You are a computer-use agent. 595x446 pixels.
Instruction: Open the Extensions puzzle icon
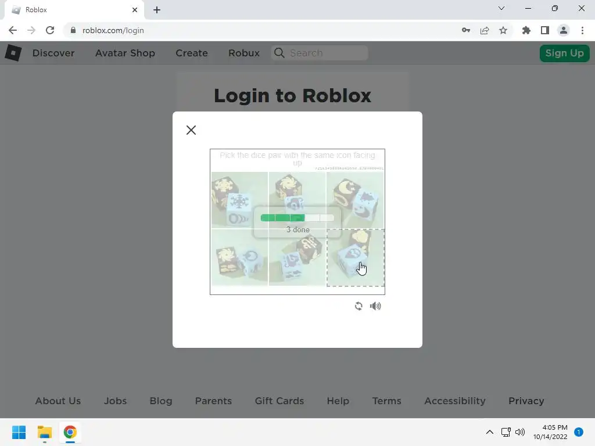coord(526,30)
